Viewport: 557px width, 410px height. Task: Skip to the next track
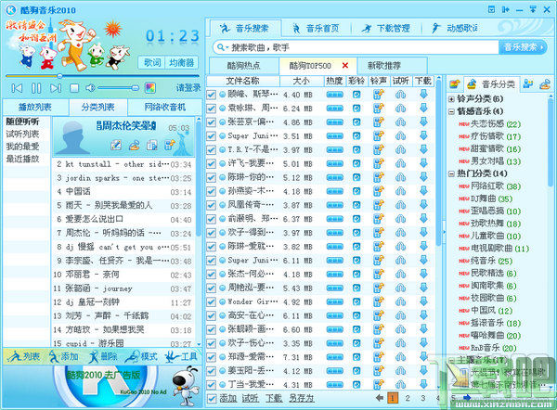56,88
